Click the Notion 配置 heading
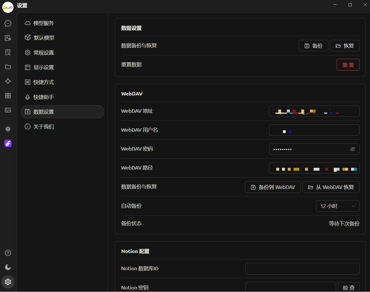370x292 pixels. [x=135, y=251]
